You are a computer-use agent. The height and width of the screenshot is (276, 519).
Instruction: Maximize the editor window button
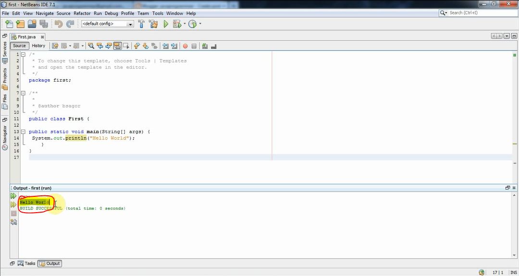pyautogui.click(x=514, y=36)
